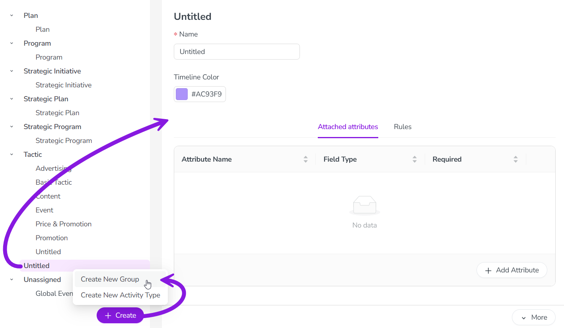Collapse the Strategic Program group chevron
Screen dimensions: 564x328
[12, 127]
